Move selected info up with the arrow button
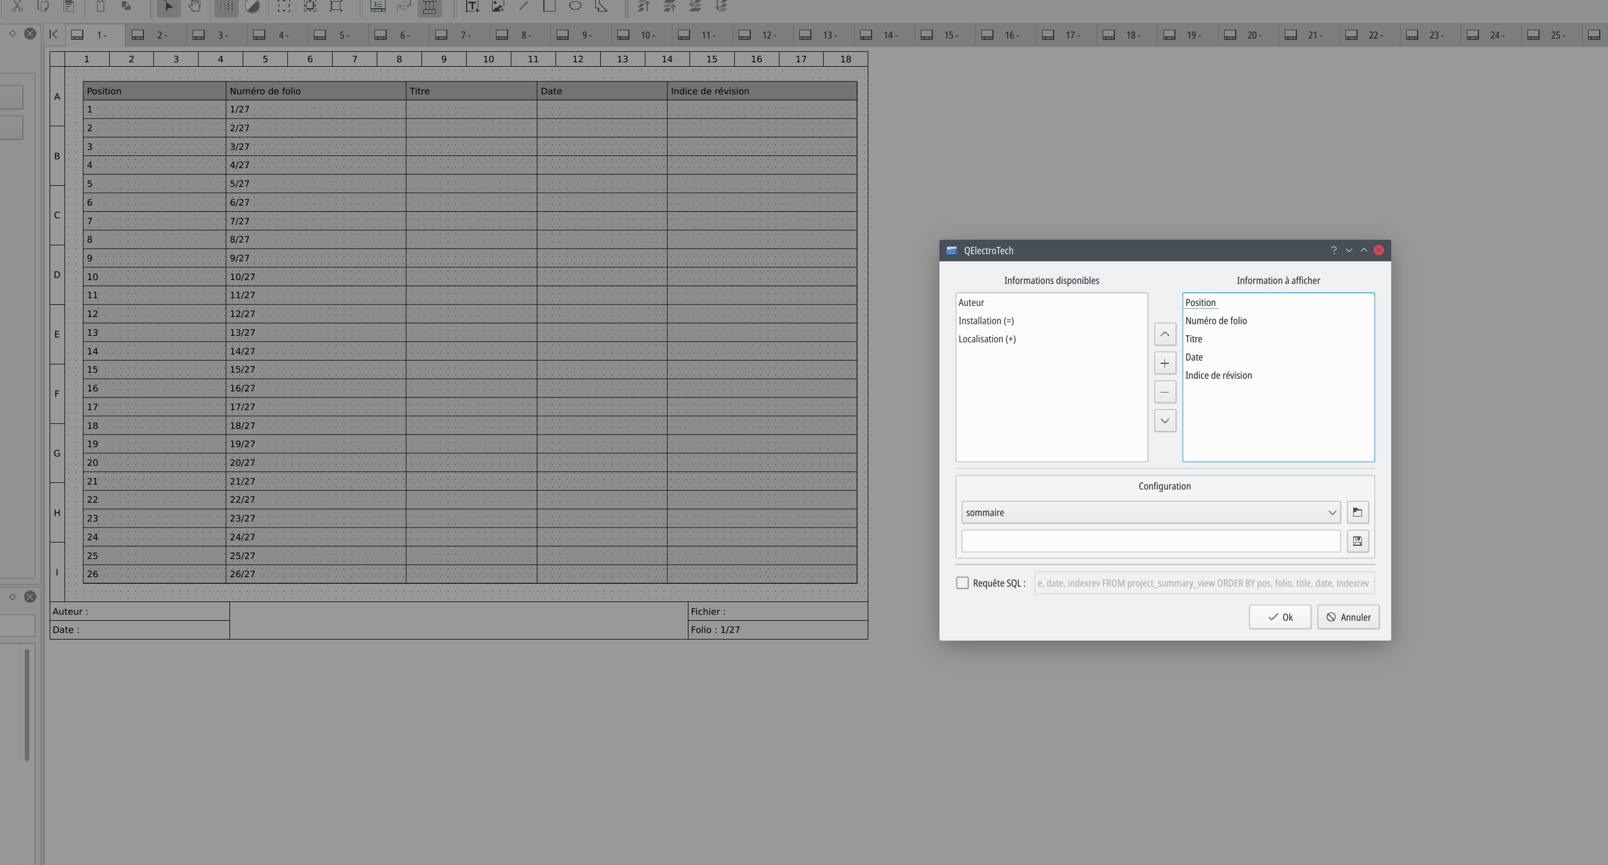Screen dimensions: 1608x865 (x=1164, y=334)
